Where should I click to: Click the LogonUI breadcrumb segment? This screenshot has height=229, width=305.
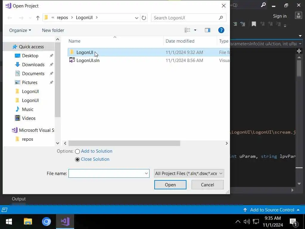coord(84,18)
